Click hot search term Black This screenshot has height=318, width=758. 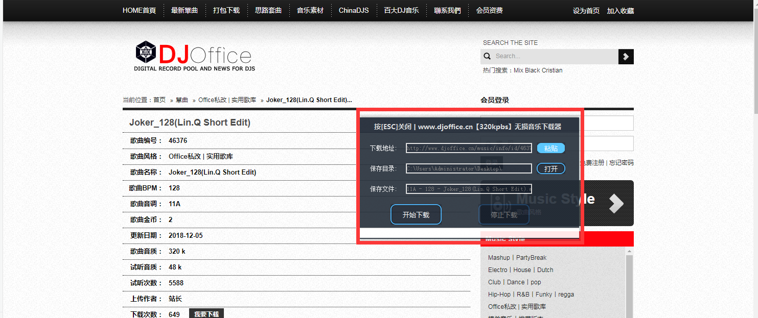point(533,70)
